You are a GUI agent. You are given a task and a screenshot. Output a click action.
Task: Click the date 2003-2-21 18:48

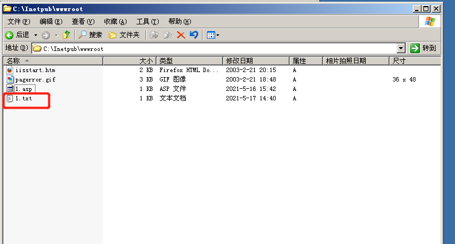pos(251,79)
